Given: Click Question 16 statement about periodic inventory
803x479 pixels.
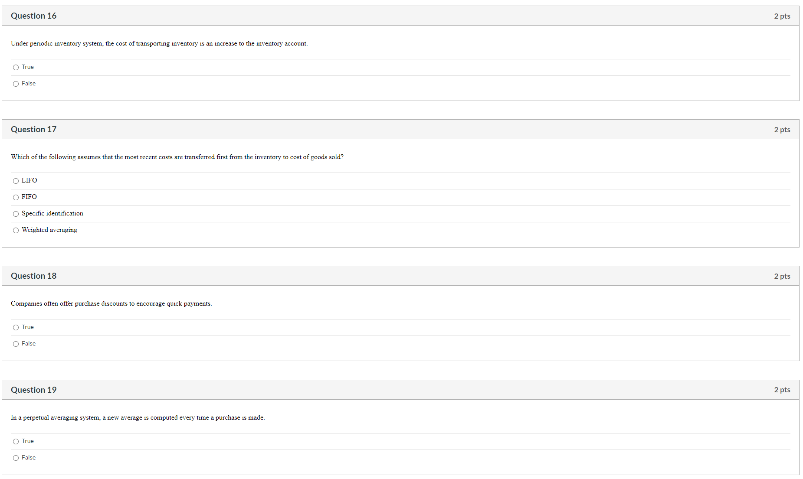Looking at the screenshot, I should point(159,43).
